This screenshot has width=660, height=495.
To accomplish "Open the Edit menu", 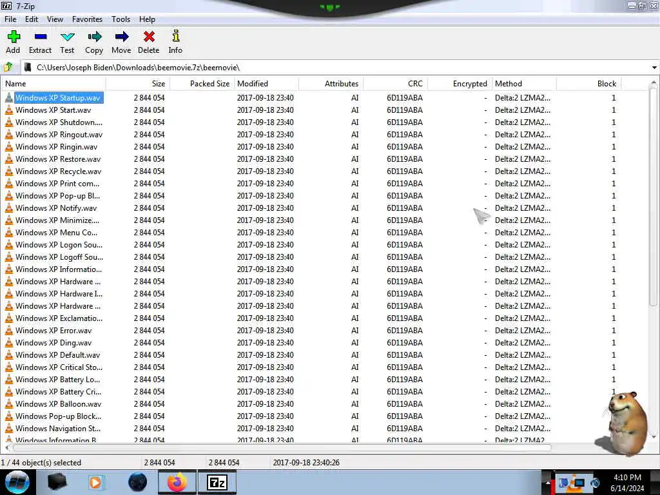I will click(x=32, y=19).
